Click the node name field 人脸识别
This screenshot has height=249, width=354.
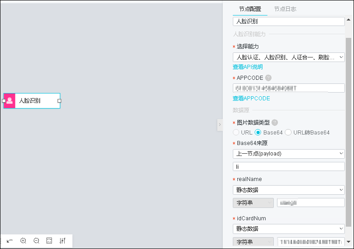click(288, 21)
